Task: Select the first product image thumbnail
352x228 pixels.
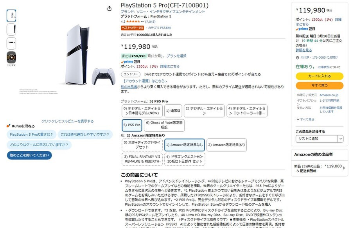Action: (x=11, y=16)
